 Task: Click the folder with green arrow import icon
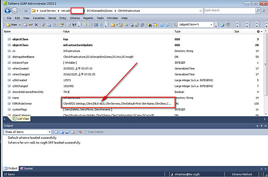point(155,25)
